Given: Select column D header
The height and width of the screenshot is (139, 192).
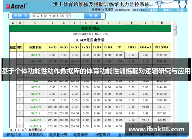Looking at the screenshot, I should (x=53, y=23).
